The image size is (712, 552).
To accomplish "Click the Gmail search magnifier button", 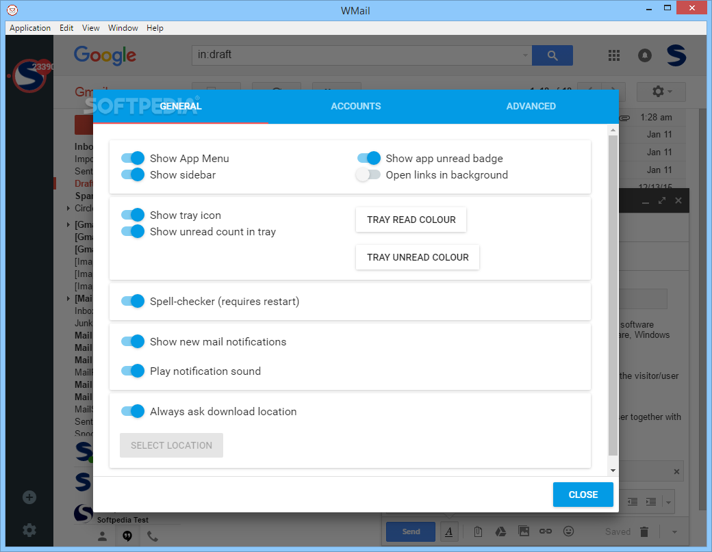I will [x=552, y=55].
